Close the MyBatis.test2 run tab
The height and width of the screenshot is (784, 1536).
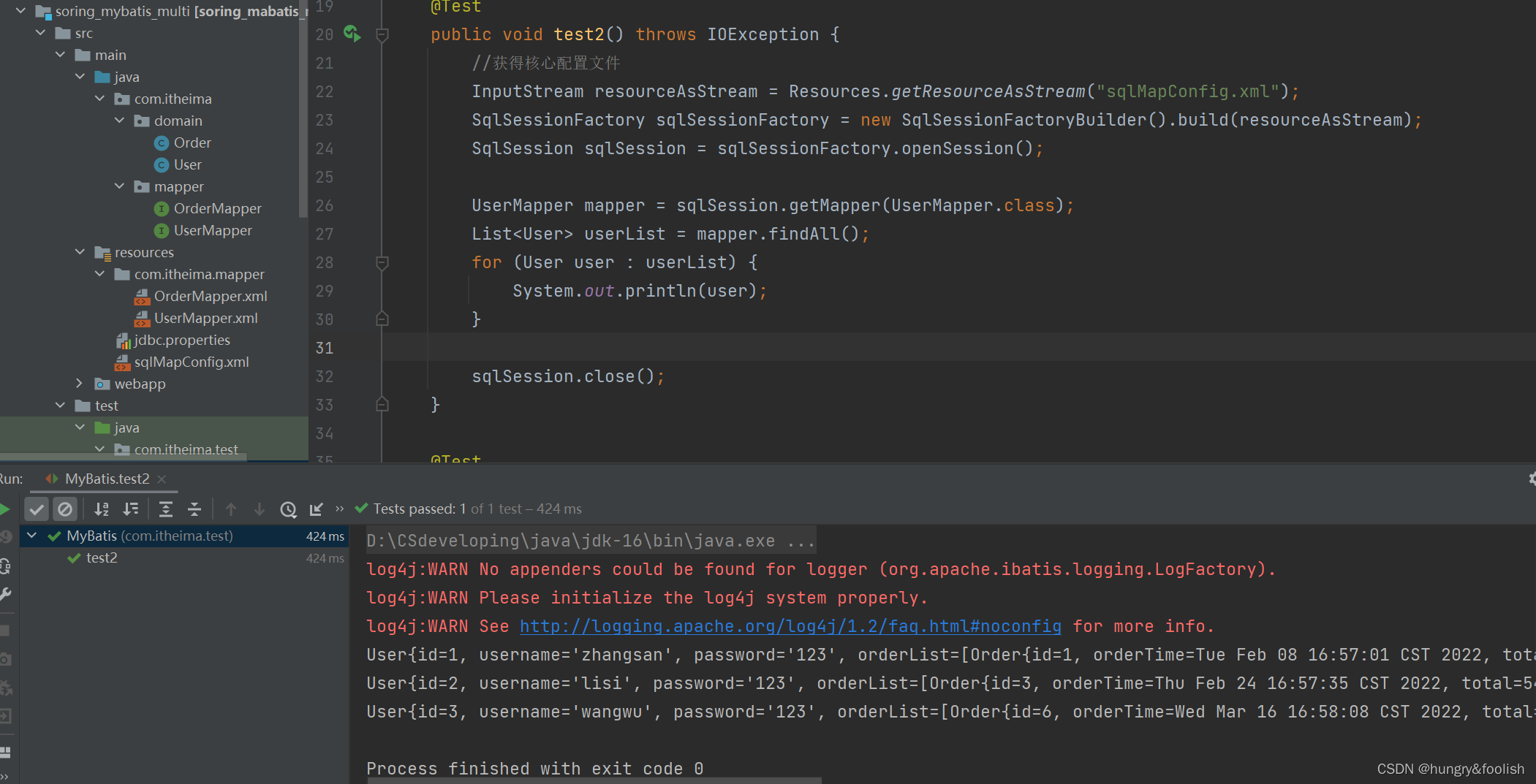162,479
